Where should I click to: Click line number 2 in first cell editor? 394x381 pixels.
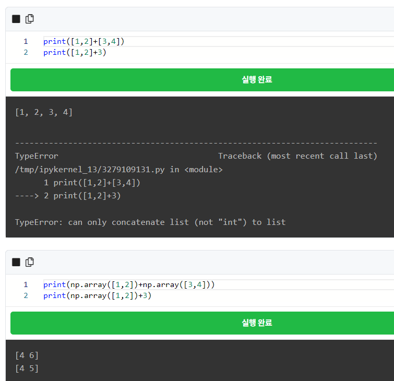pos(26,53)
